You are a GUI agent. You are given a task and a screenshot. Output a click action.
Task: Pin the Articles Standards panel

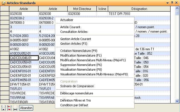pyautogui.click(x=172, y=3)
